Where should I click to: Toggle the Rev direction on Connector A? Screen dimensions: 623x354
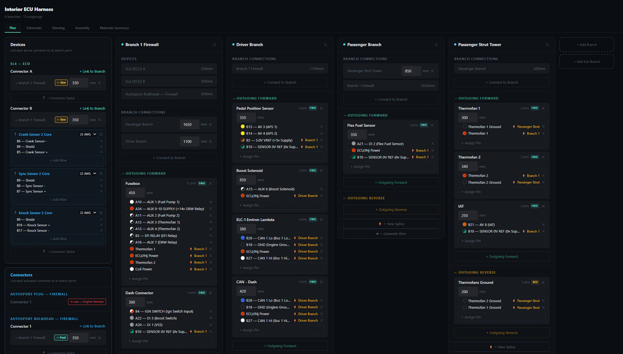pyautogui.click(x=61, y=83)
